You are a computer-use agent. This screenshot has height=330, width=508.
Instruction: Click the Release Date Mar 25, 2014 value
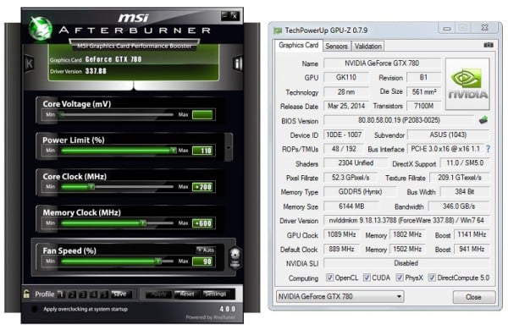pyautogui.click(x=346, y=106)
